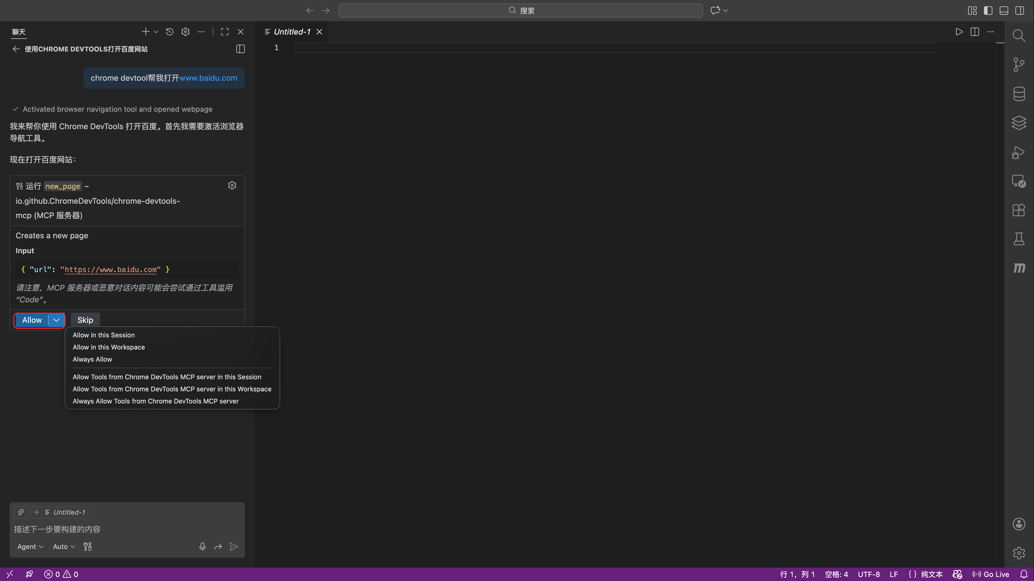The width and height of the screenshot is (1034, 581).
Task: Open the Extensions view icon
Action: [x=1018, y=210]
